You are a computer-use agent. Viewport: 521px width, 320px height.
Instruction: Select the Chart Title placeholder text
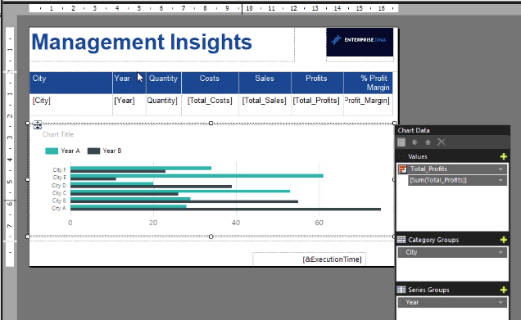(x=58, y=134)
